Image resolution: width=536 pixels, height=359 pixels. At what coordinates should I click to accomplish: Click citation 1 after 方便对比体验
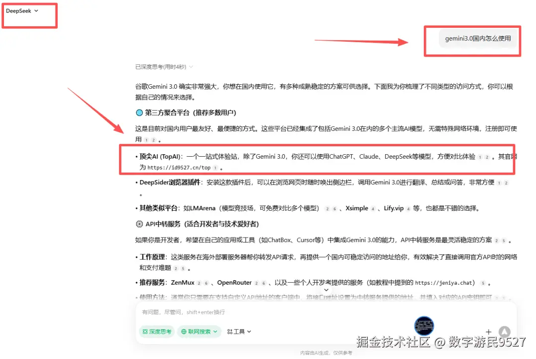480,157
